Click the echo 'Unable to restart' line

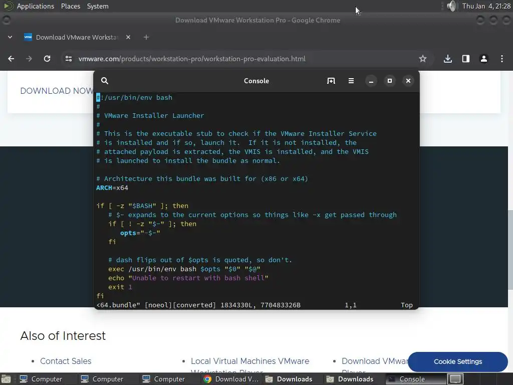pyautogui.click(x=188, y=278)
